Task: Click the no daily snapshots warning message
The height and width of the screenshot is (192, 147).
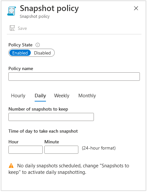Action: click(69, 169)
